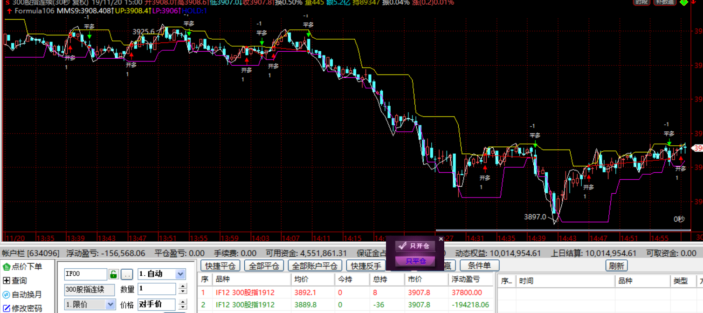
Task: Click the IF00 contract code field
Action: [86, 274]
